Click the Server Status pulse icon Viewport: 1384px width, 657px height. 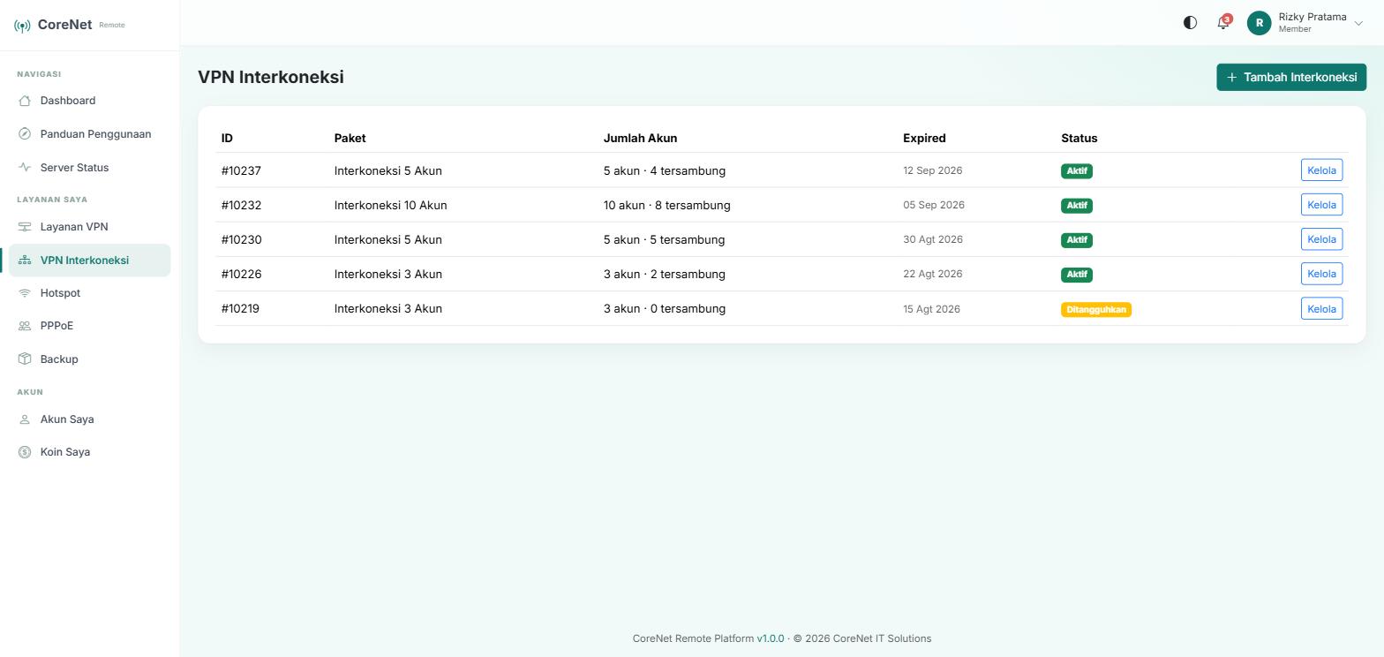[25, 167]
